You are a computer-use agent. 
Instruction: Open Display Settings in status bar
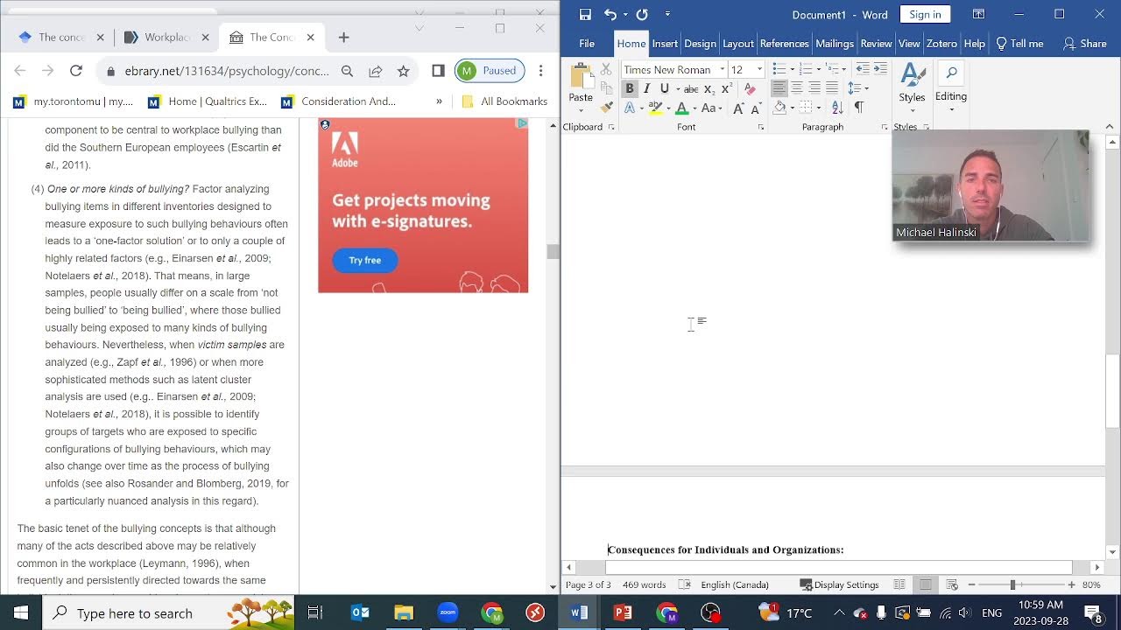[x=839, y=584]
